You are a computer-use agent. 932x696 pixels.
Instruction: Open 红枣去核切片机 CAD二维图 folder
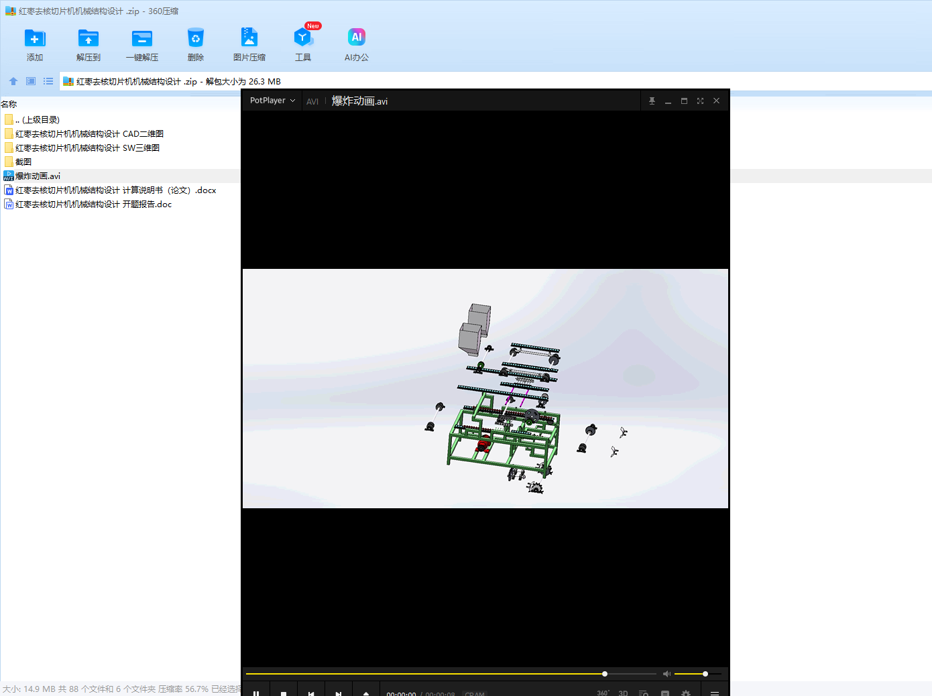pos(89,134)
